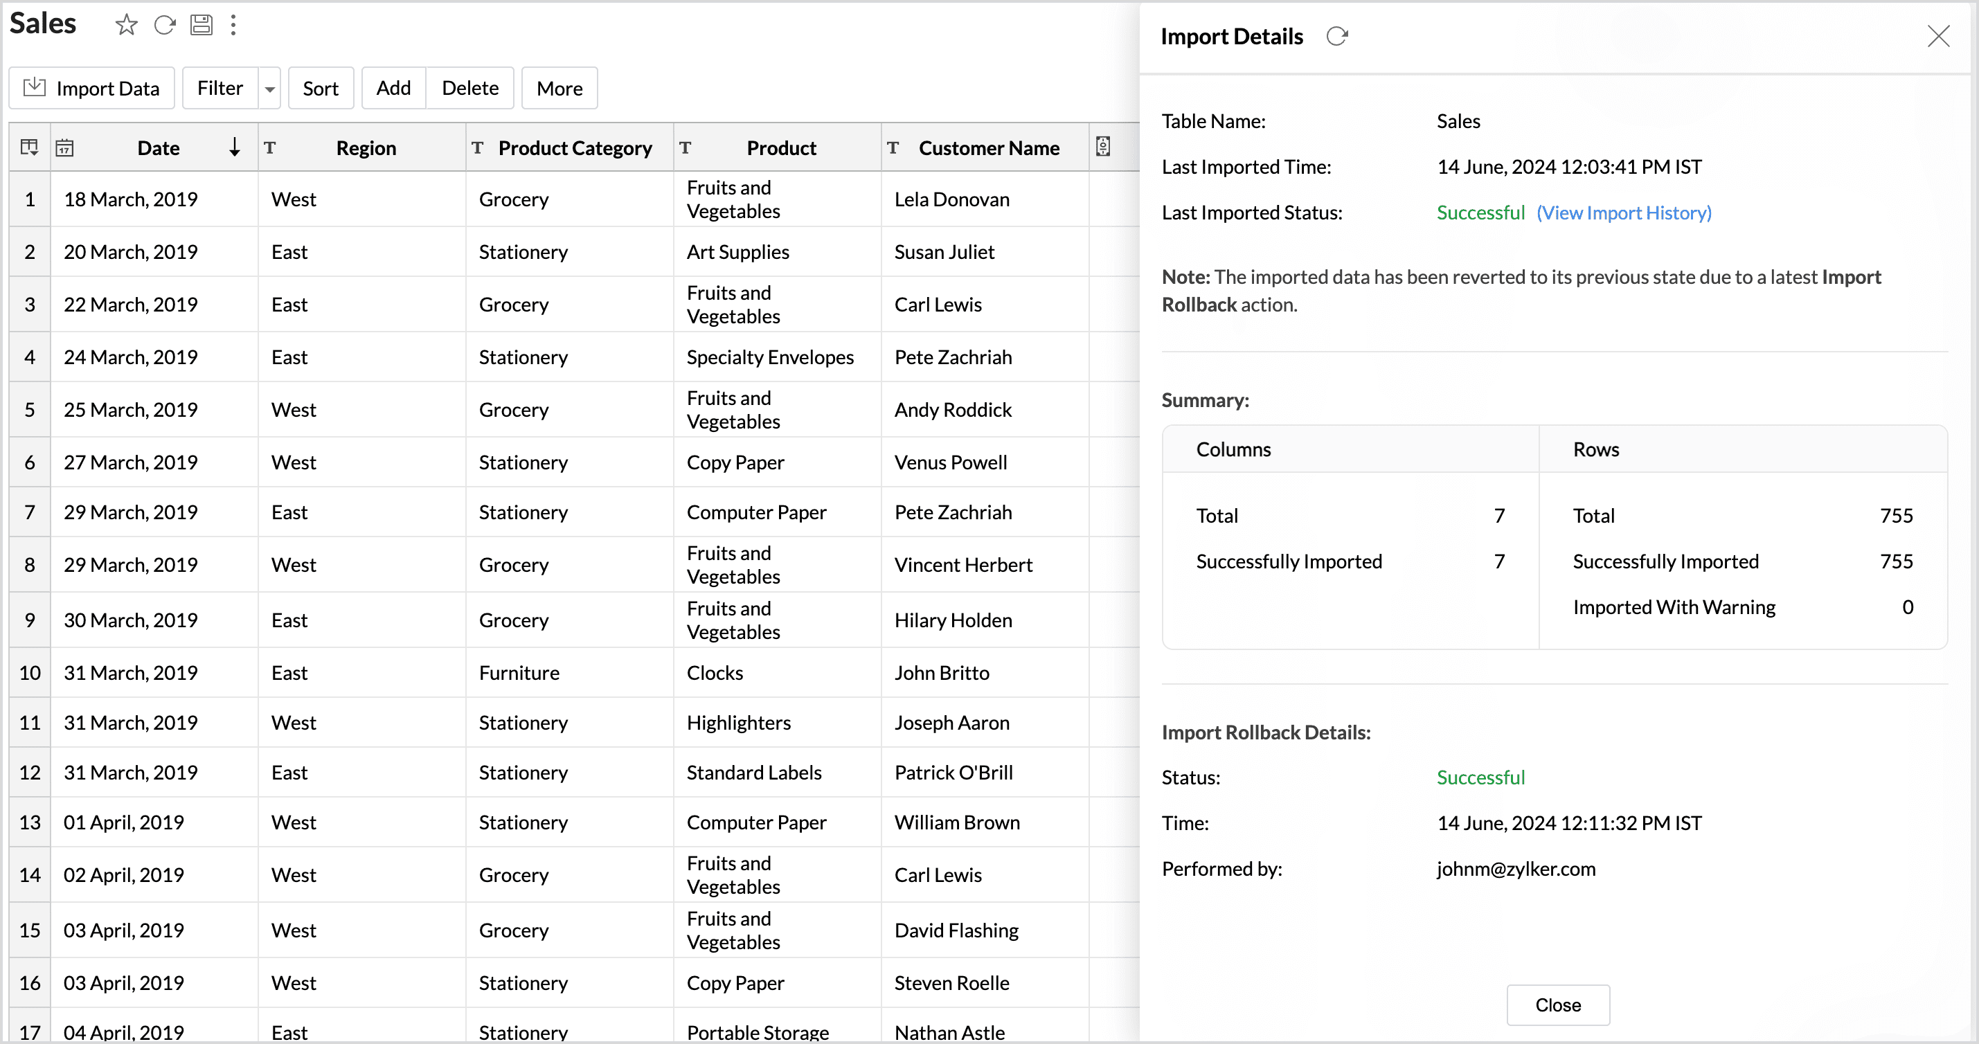Click the Import Data button

[x=91, y=89]
